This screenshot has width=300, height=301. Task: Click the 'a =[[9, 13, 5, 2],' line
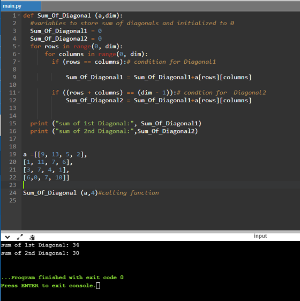pyautogui.click(x=55, y=154)
